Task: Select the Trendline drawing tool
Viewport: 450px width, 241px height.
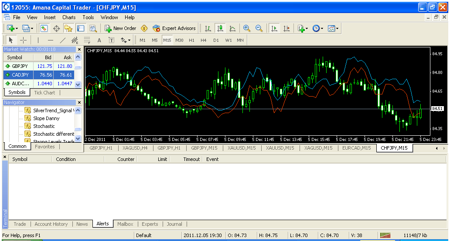Action: [62, 40]
